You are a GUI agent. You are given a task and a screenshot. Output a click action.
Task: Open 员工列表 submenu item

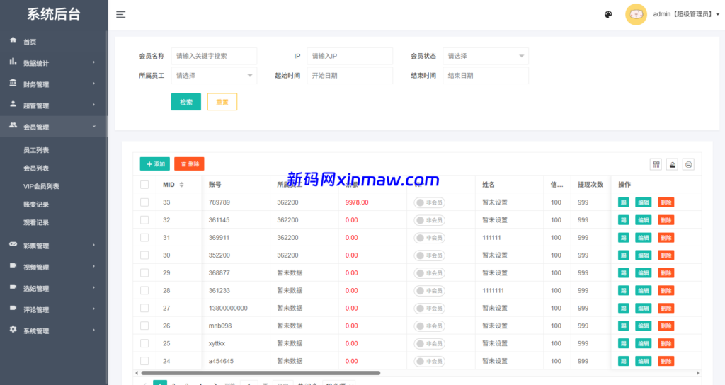[36, 150]
